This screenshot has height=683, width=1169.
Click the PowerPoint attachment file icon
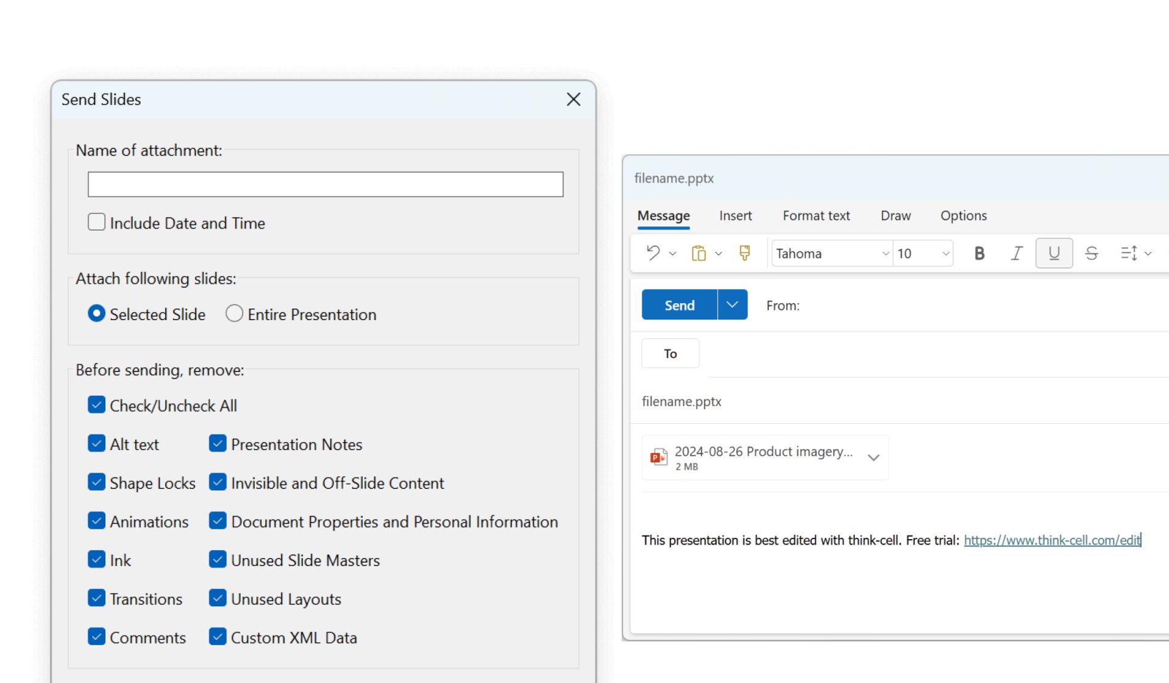pyautogui.click(x=659, y=457)
